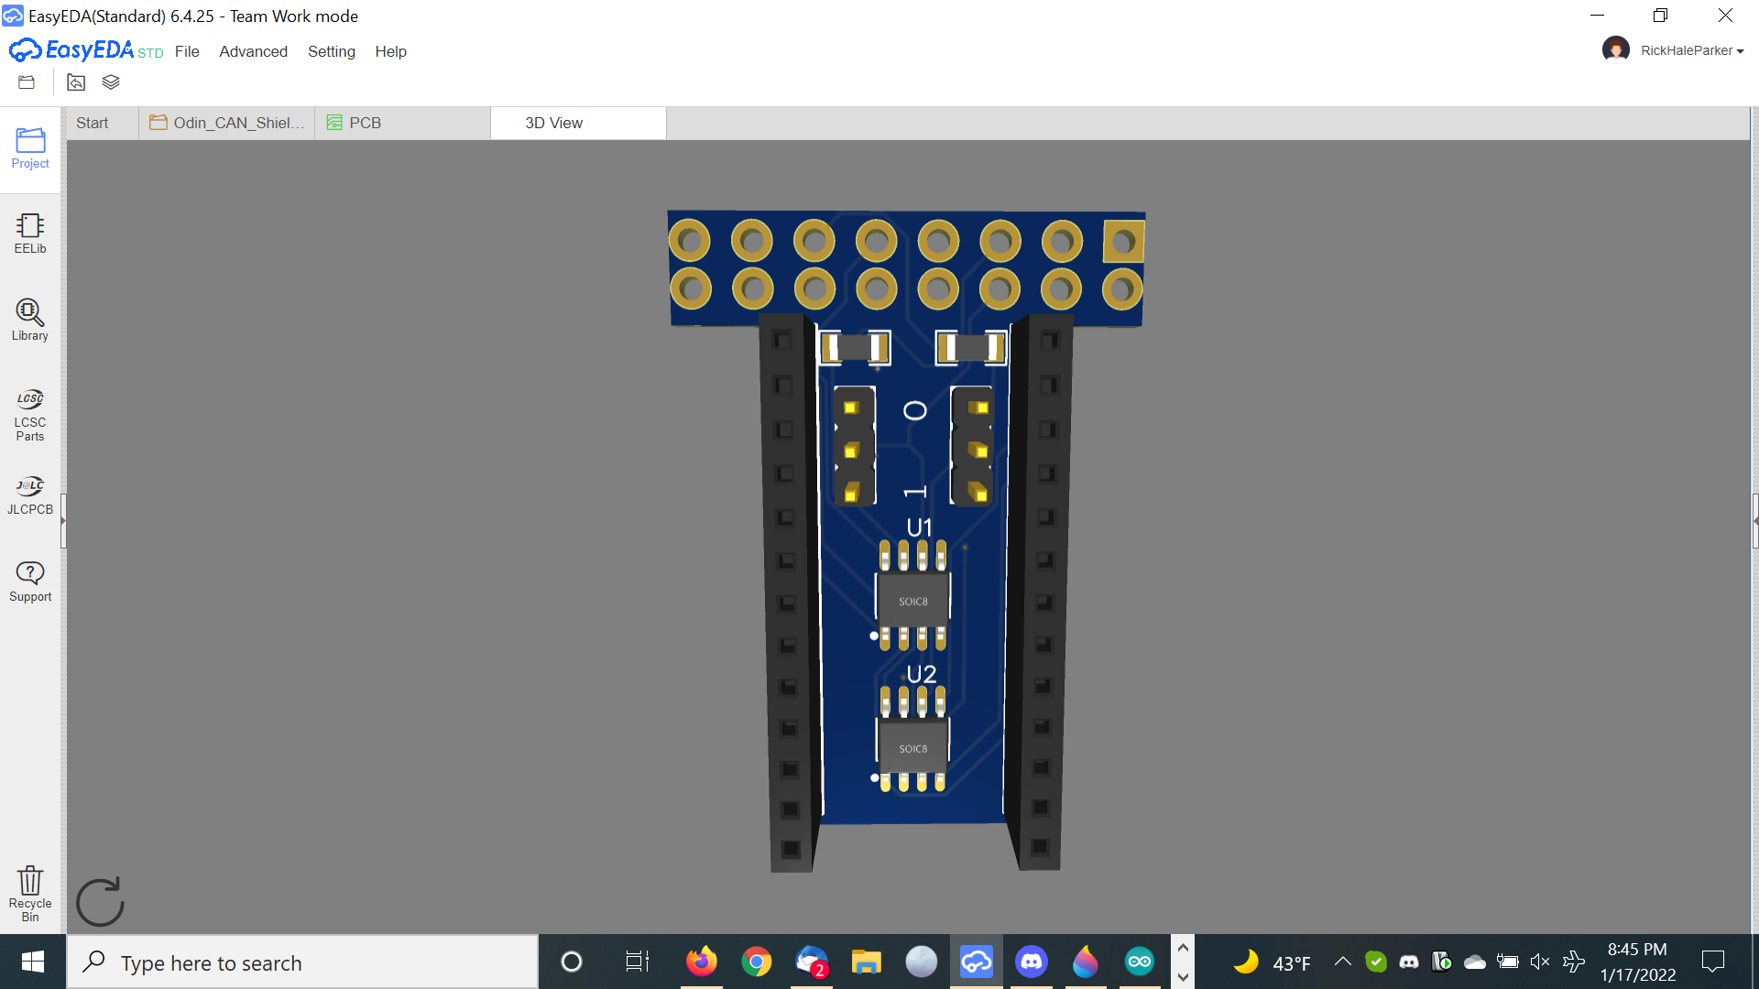Image resolution: width=1759 pixels, height=989 pixels.
Task: Click the Windows search box
Action: point(302,962)
